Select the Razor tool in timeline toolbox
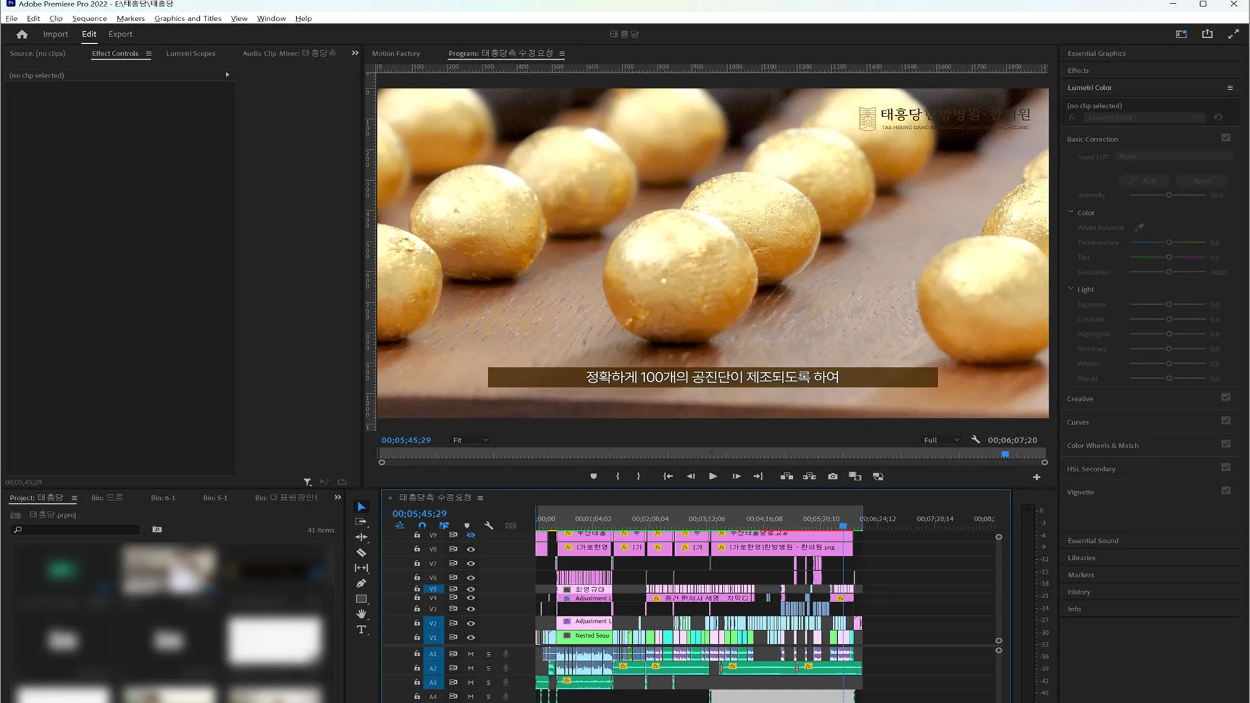This screenshot has height=703, width=1250. 361,553
